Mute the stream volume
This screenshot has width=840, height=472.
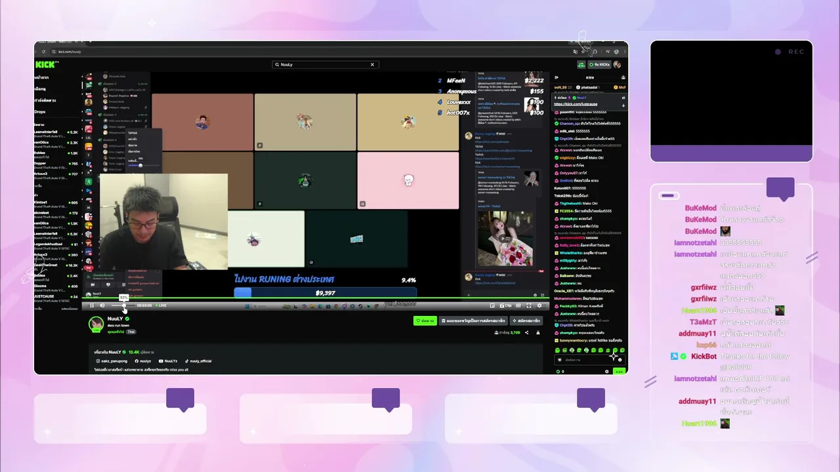pyautogui.click(x=102, y=305)
